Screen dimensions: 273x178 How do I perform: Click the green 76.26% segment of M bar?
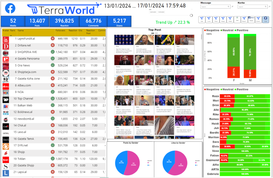pos(250,53)
